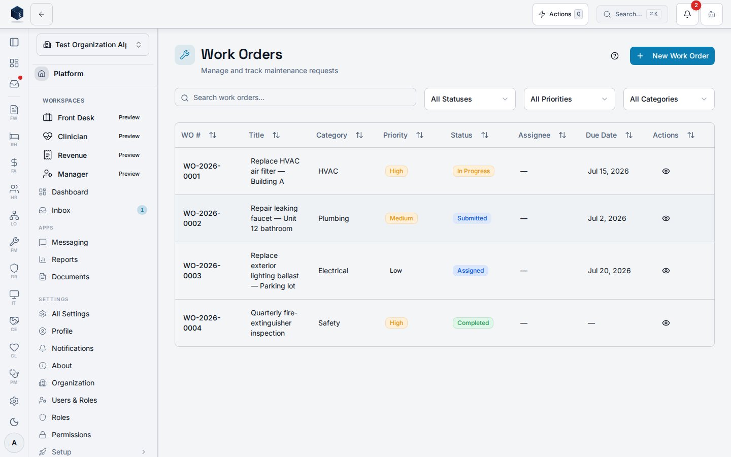The height and width of the screenshot is (457, 731).
Task: View work order WO-2026-0003 details
Action: tap(666, 271)
